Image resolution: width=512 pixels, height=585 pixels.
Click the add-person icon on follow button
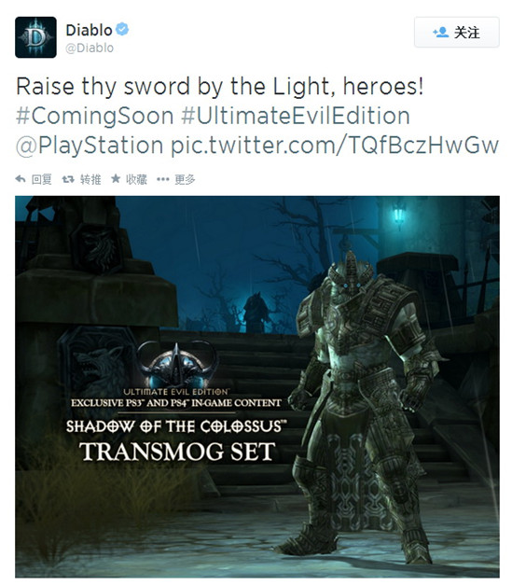pyautogui.click(x=440, y=32)
